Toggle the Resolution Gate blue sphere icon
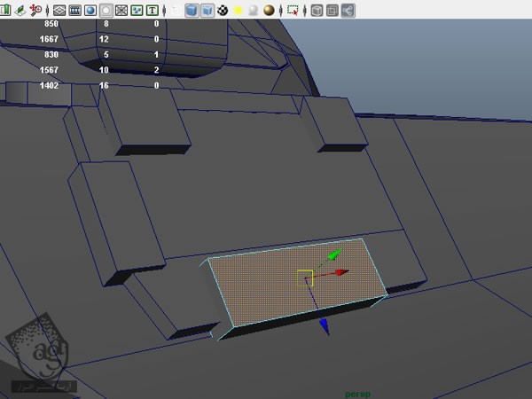The height and width of the screenshot is (399, 532). (90, 12)
